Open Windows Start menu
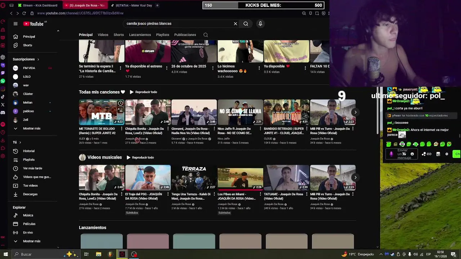The image size is (461, 259). 6,254
